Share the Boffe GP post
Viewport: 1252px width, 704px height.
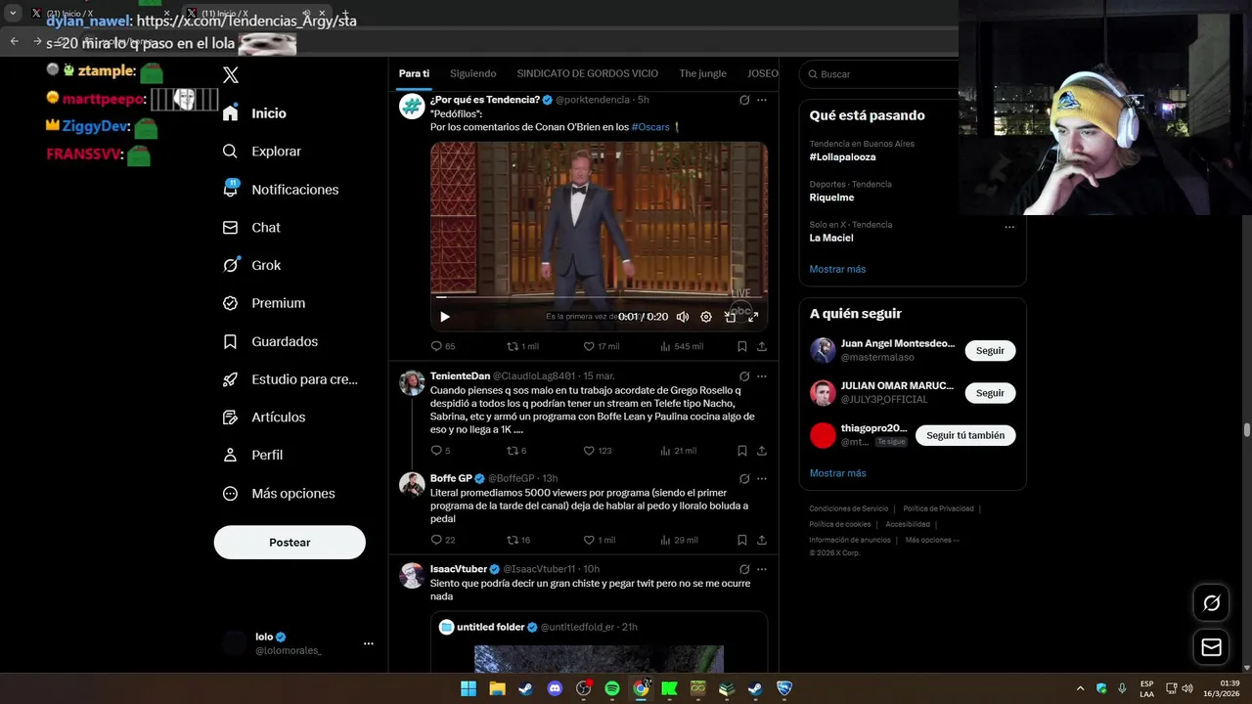tap(762, 540)
